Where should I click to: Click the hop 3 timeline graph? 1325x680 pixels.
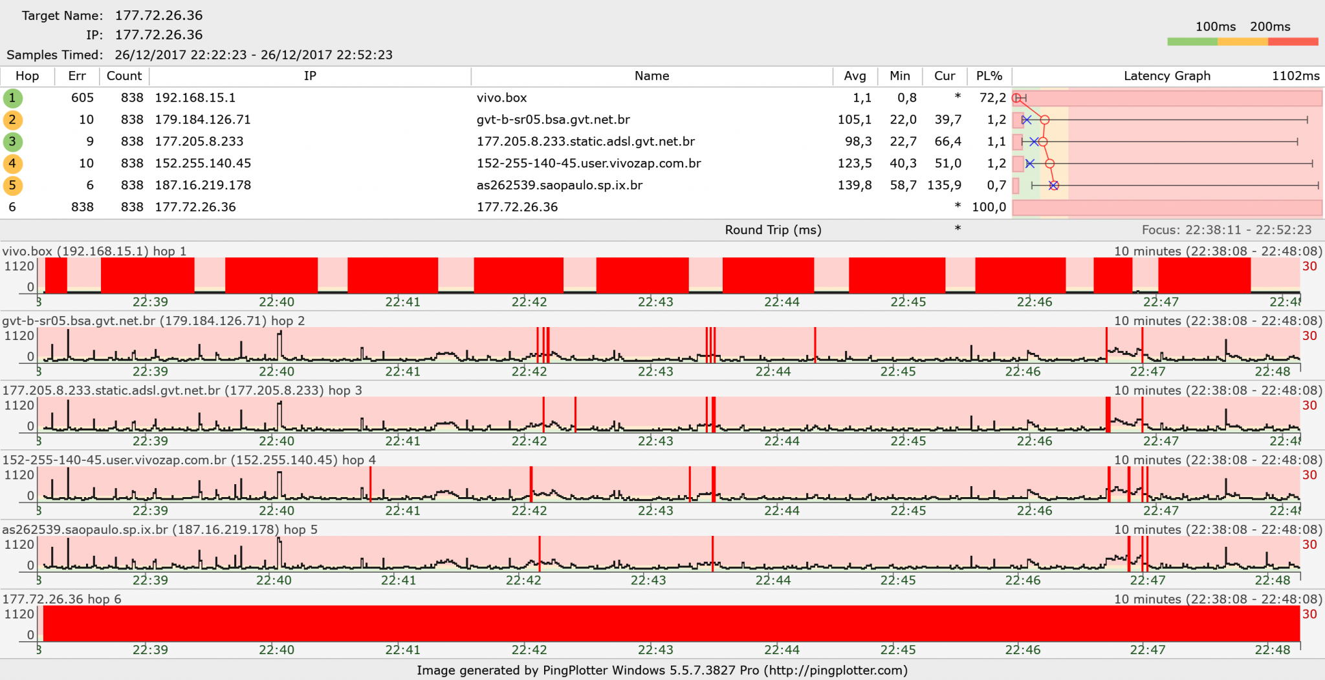(x=669, y=415)
